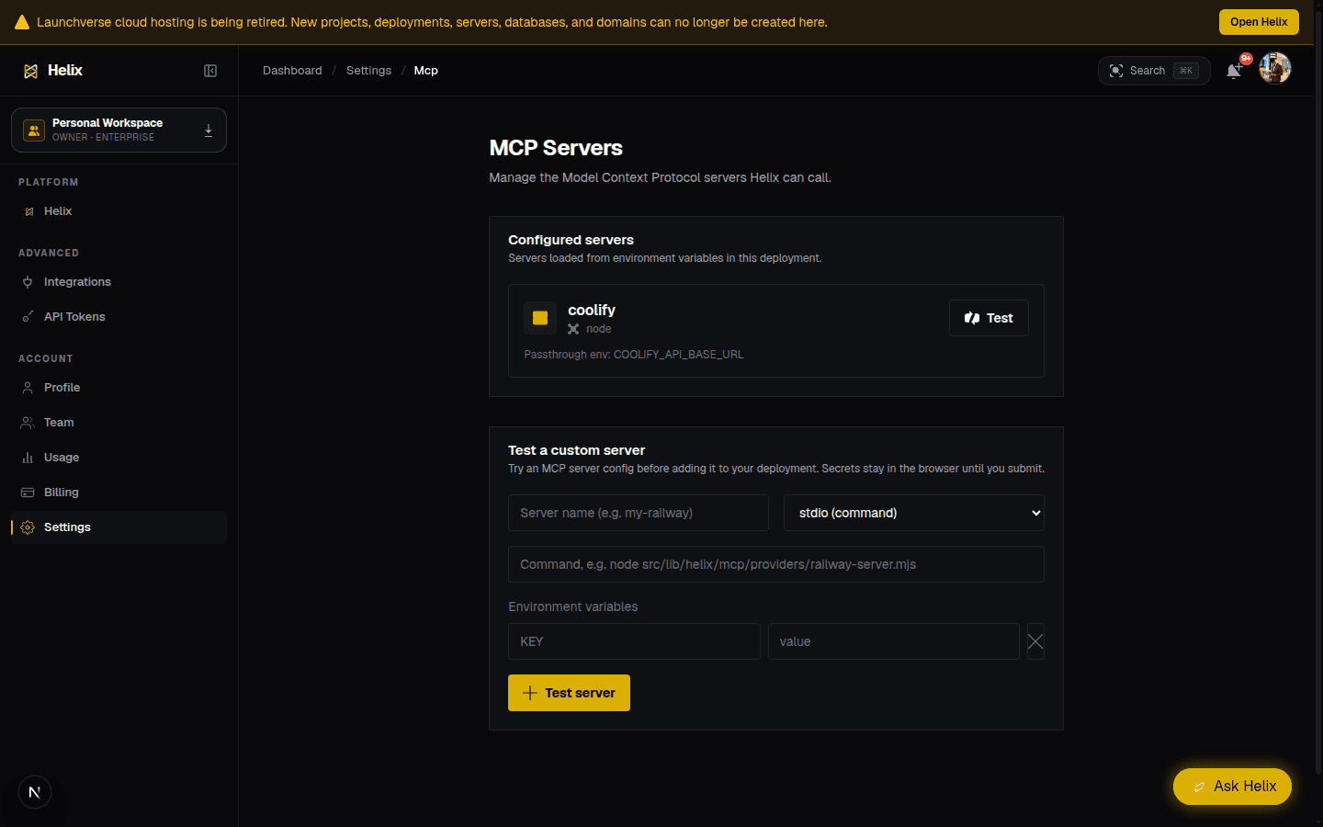The height and width of the screenshot is (827, 1323).
Task: Open the Ask Helix chat button
Action: pyautogui.click(x=1232, y=787)
